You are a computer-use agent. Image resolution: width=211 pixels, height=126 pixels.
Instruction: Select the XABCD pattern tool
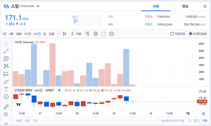[x=6, y=66]
